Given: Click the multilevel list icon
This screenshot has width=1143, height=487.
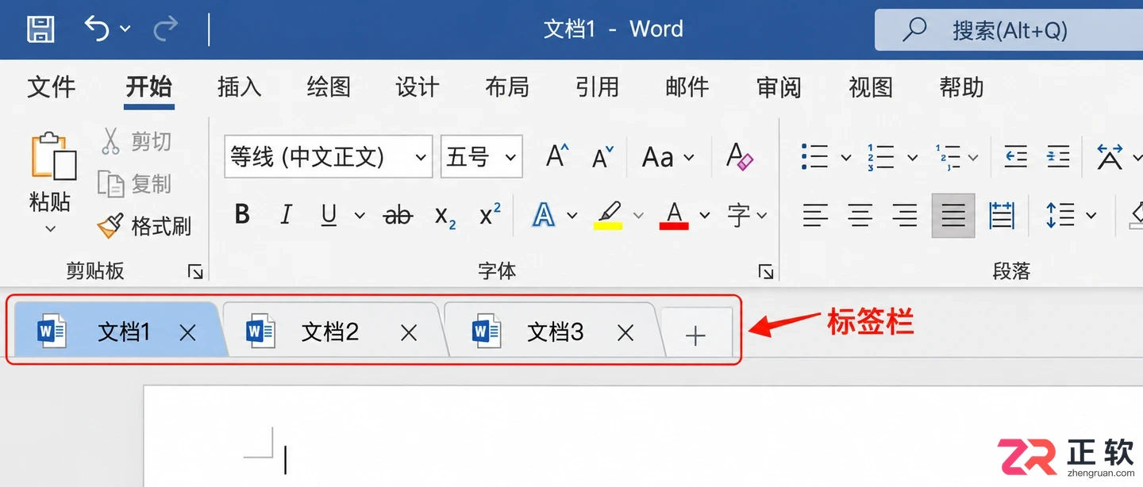Looking at the screenshot, I should point(948,157).
